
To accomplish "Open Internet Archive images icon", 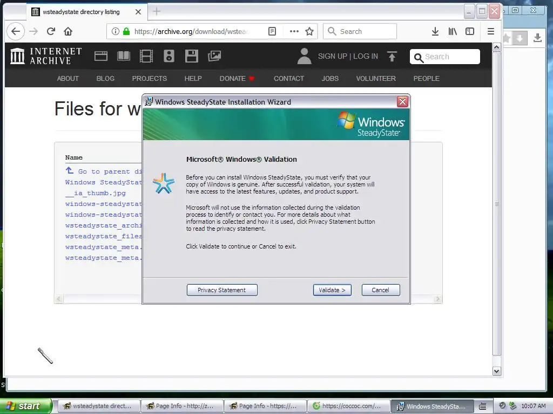I will pyautogui.click(x=214, y=56).
